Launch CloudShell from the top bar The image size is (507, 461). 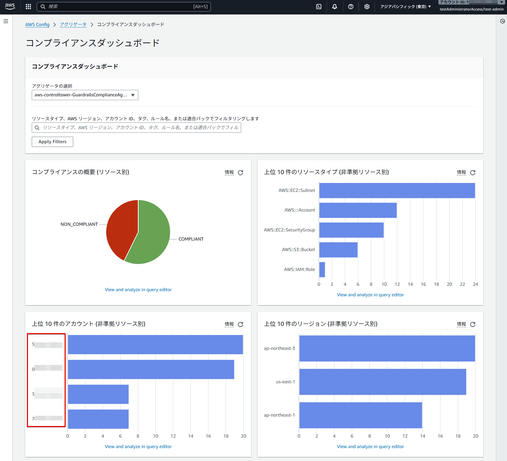pyautogui.click(x=319, y=7)
